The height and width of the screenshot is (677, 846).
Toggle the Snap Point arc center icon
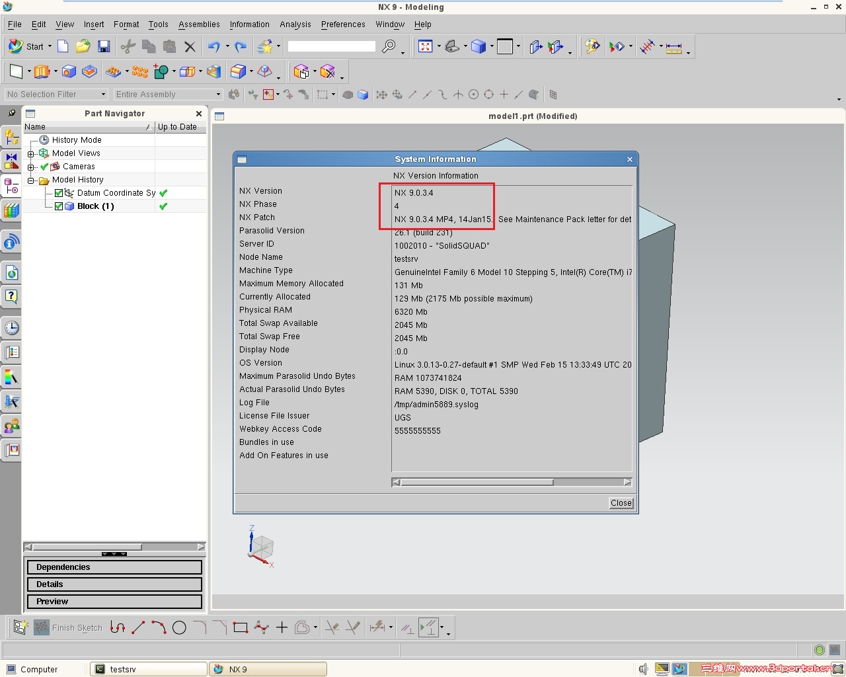[473, 95]
